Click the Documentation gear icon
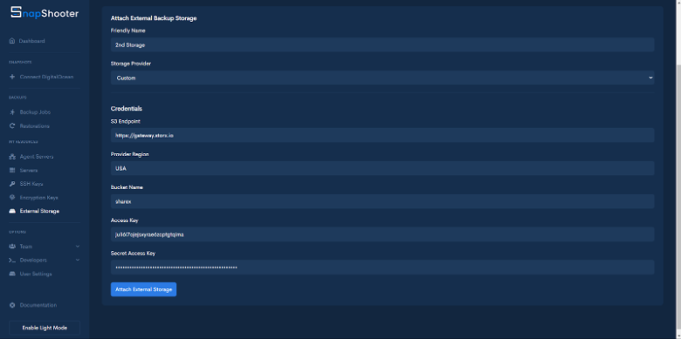 (x=12, y=305)
